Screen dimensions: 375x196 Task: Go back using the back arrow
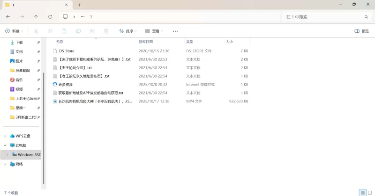click(x=8, y=17)
